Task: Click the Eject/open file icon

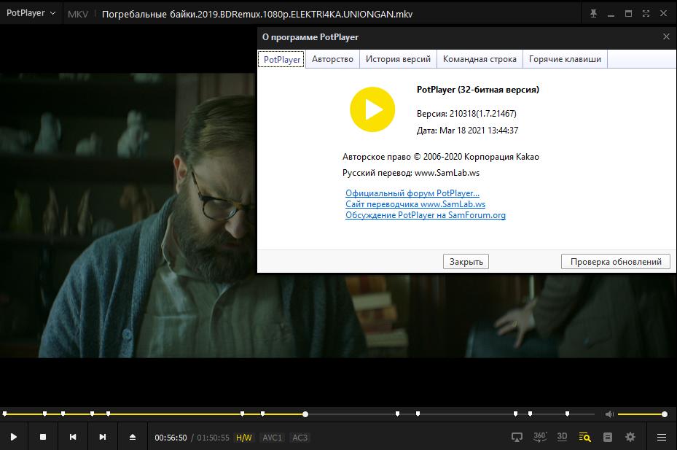Action: tap(133, 437)
